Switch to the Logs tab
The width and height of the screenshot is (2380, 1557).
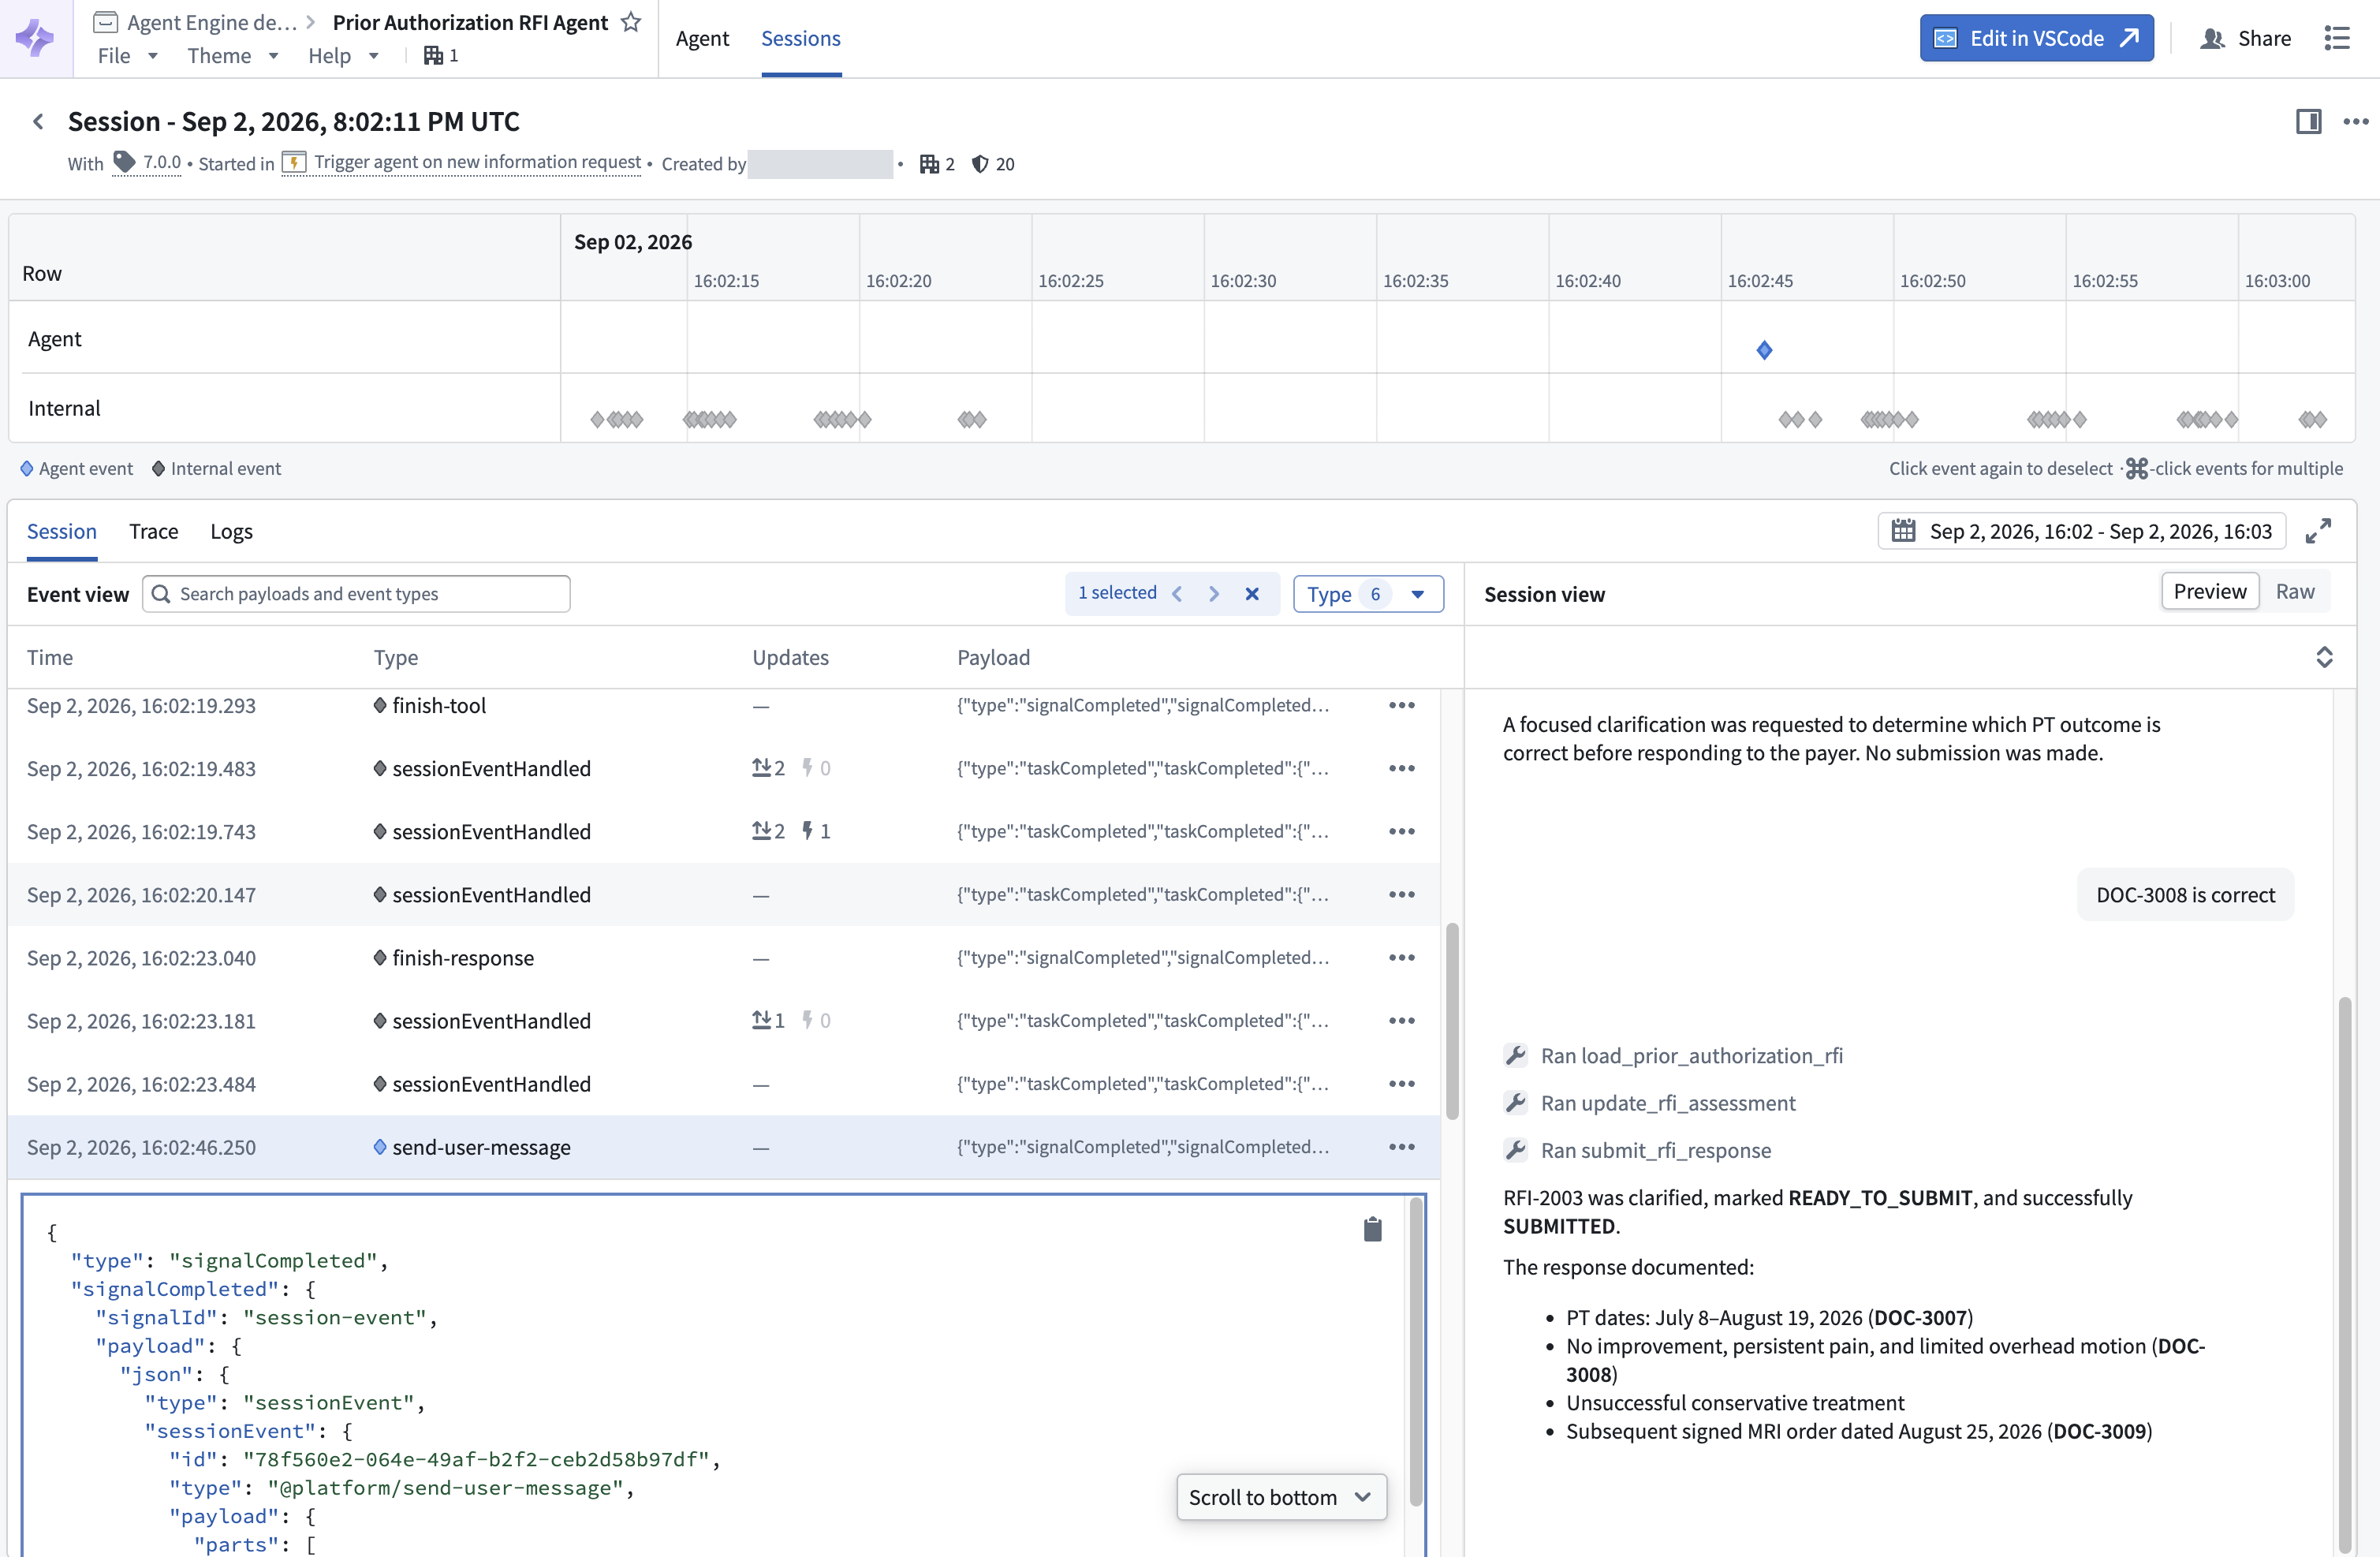point(231,531)
